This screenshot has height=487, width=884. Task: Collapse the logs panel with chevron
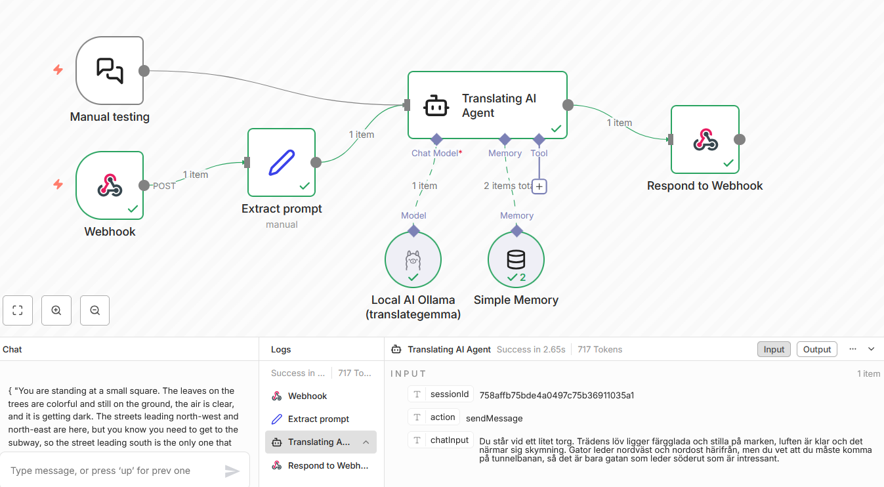coord(872,349)
